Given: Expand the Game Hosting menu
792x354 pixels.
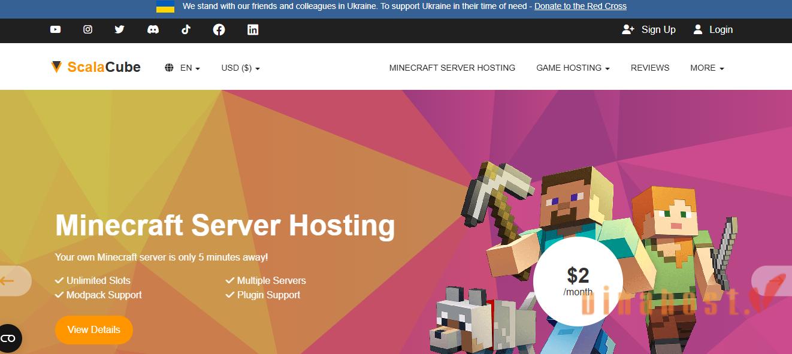Looking at the screenshot, I should pyautogui.click(x=573, y=68).
